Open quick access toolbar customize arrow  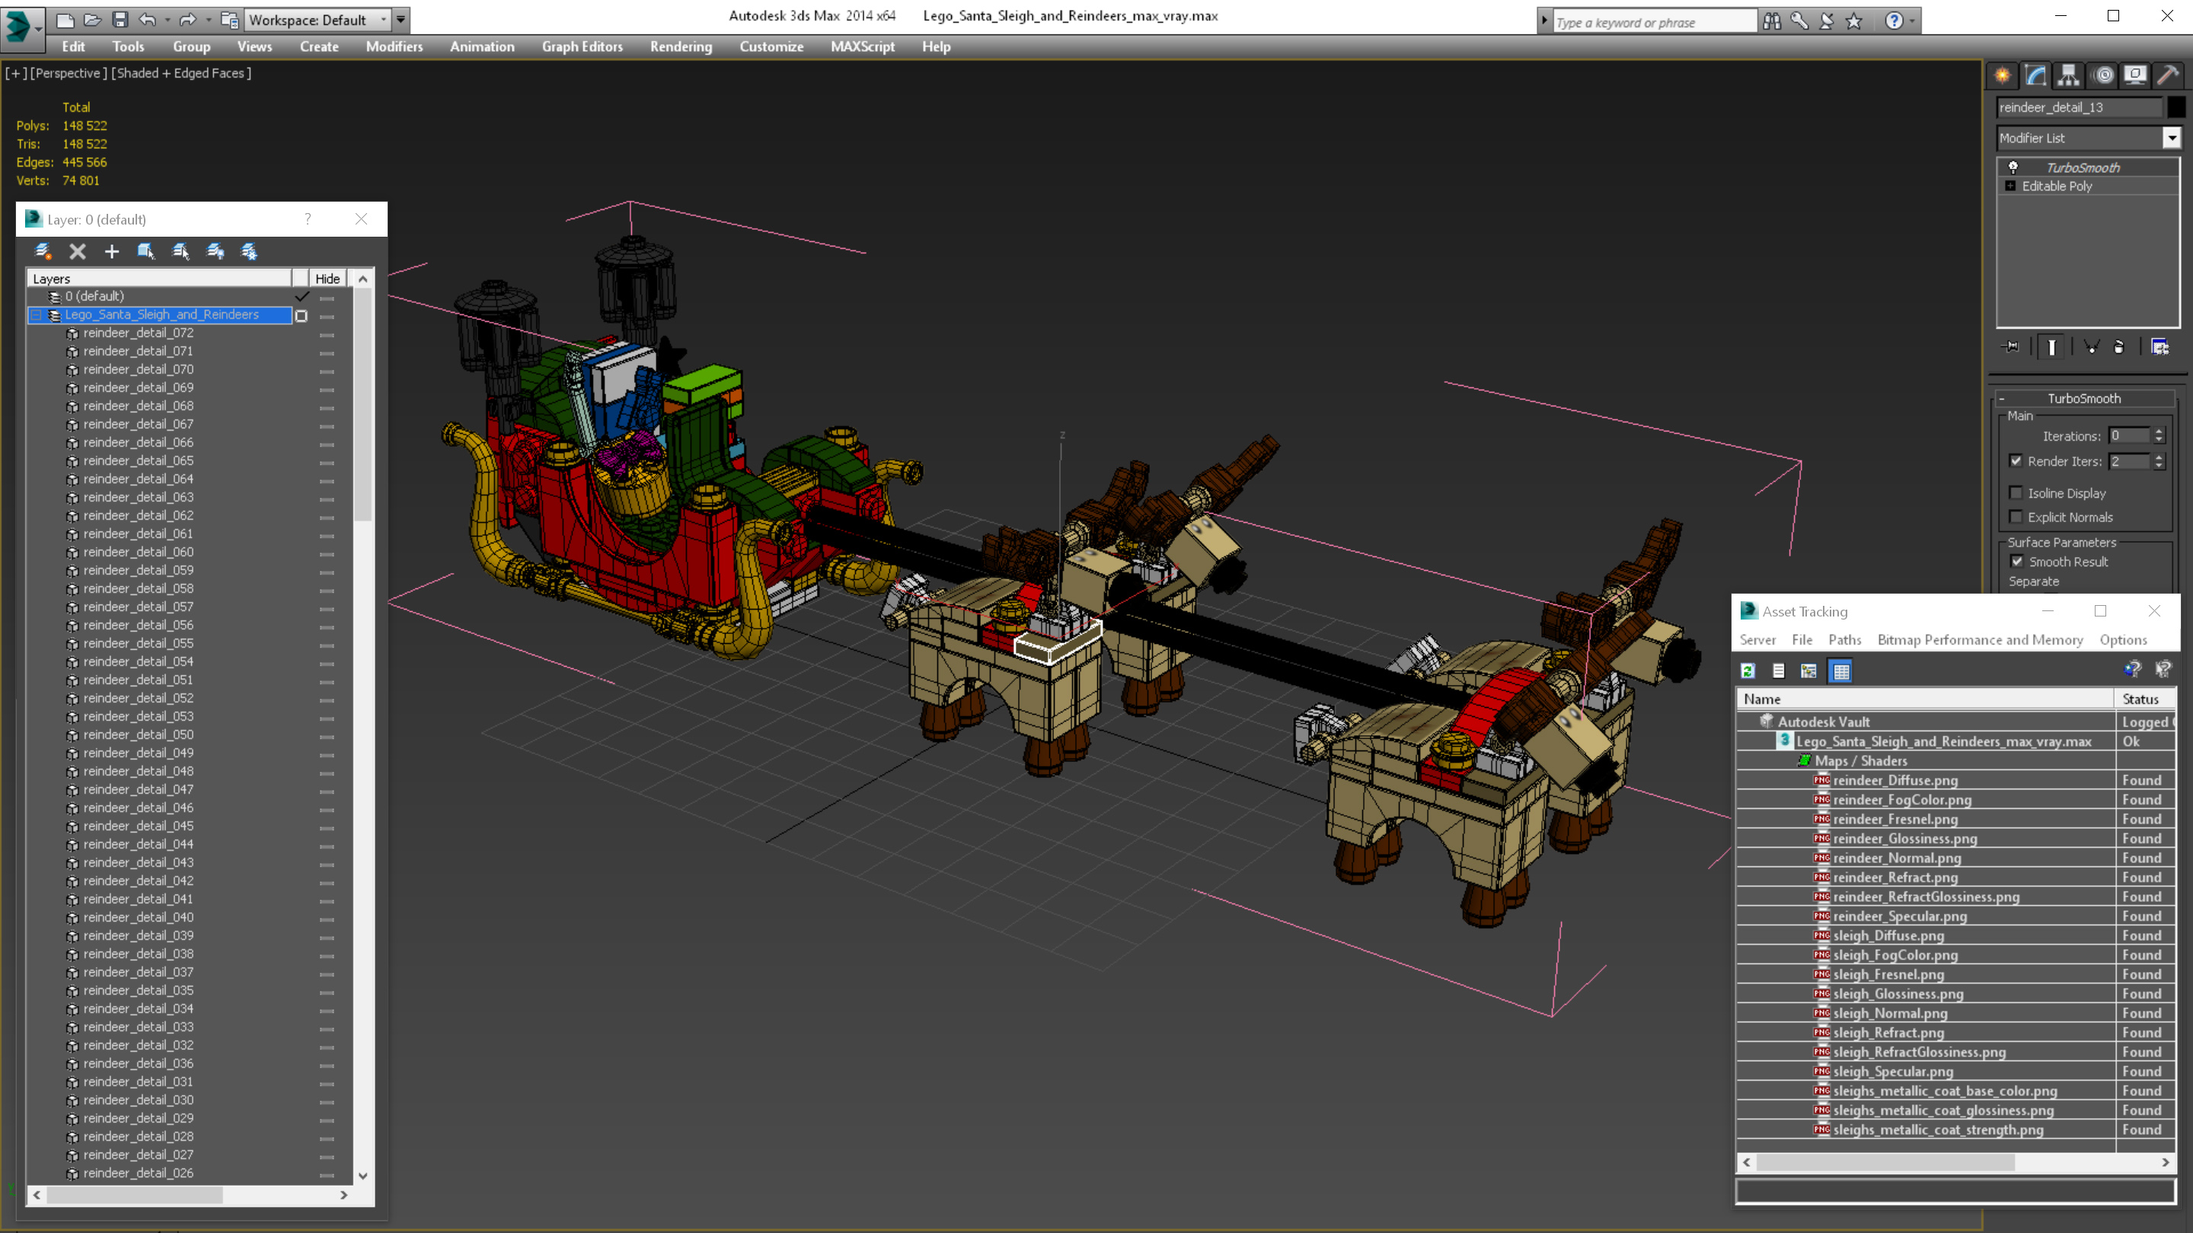[400, 20]
